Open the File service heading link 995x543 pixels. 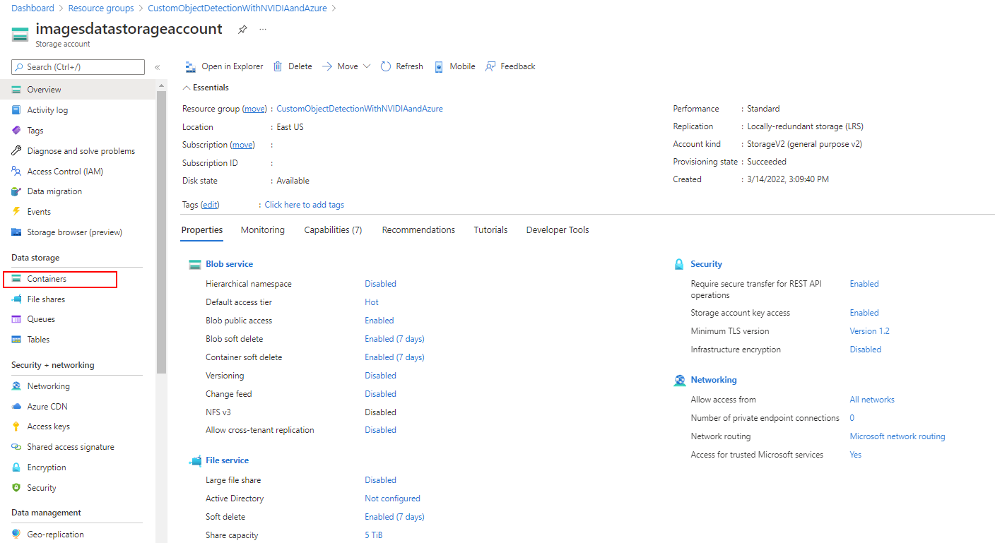(227, 460)
